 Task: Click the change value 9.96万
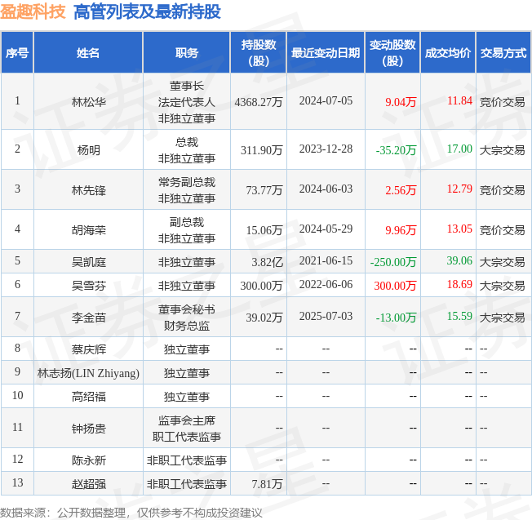(x=401, y=230)
